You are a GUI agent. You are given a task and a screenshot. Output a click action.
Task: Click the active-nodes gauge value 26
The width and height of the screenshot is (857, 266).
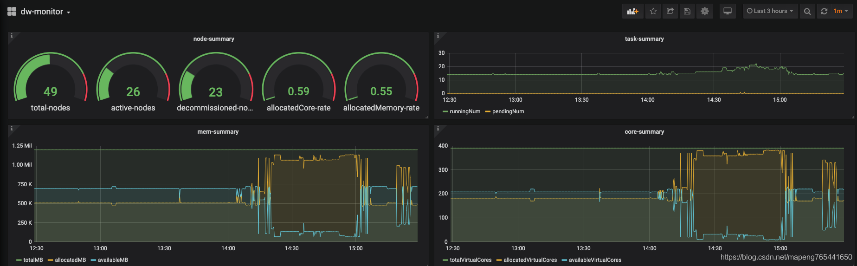(x=133, y=92)
